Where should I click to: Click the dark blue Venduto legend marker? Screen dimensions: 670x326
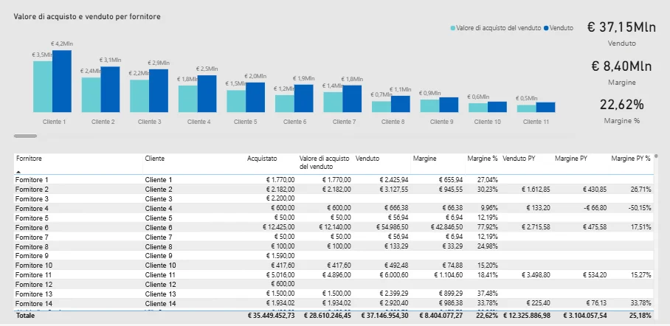click(546, 28)
